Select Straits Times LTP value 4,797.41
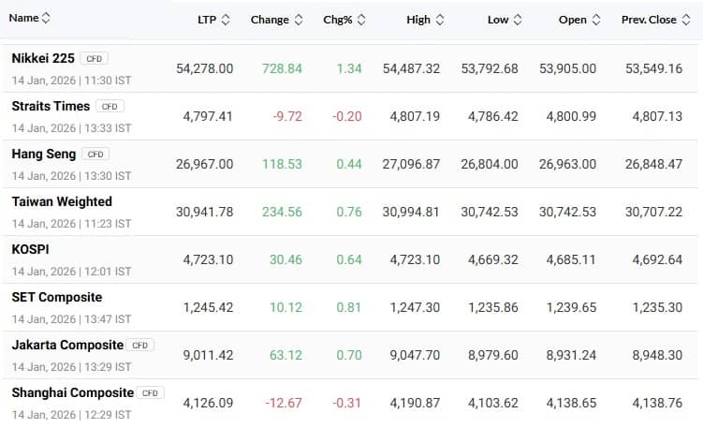 [208, 117]
